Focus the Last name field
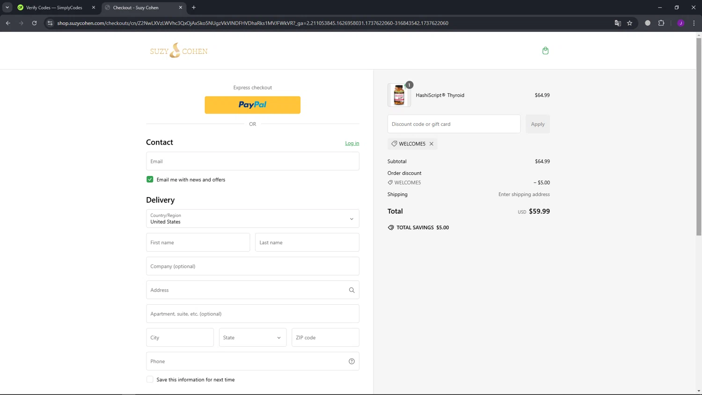Screen dimensions: 702x395 click(x=307, y=242)
